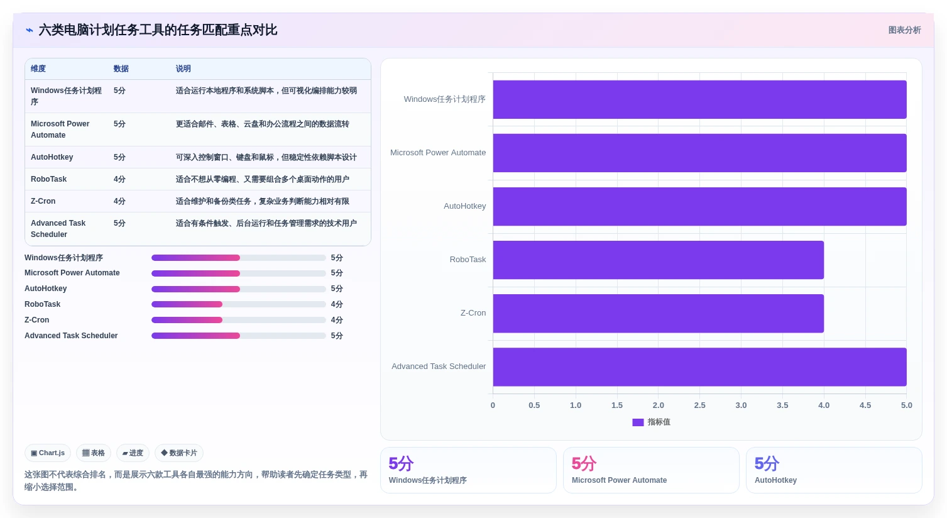Click the RoboTask chart axis label
The image size is (947, 518).
[x=468, y=260]
